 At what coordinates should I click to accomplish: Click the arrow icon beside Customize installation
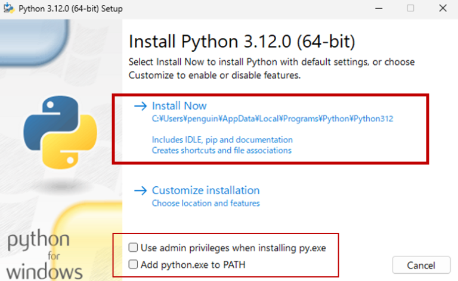140,191
